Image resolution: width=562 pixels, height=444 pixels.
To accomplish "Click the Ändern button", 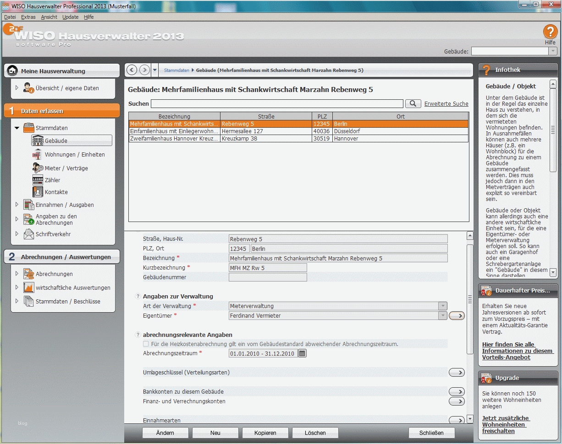I will [x=165, y=433].
